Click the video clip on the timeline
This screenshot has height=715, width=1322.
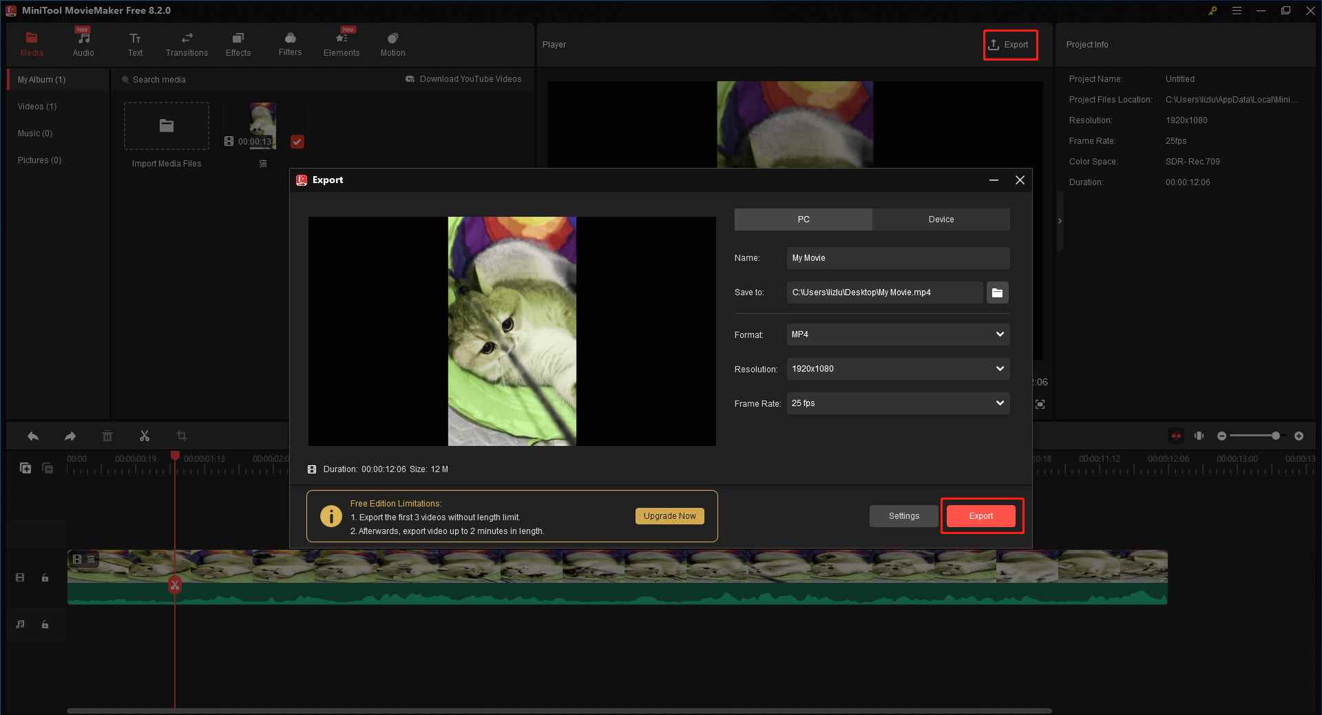[x=617, y=577]
